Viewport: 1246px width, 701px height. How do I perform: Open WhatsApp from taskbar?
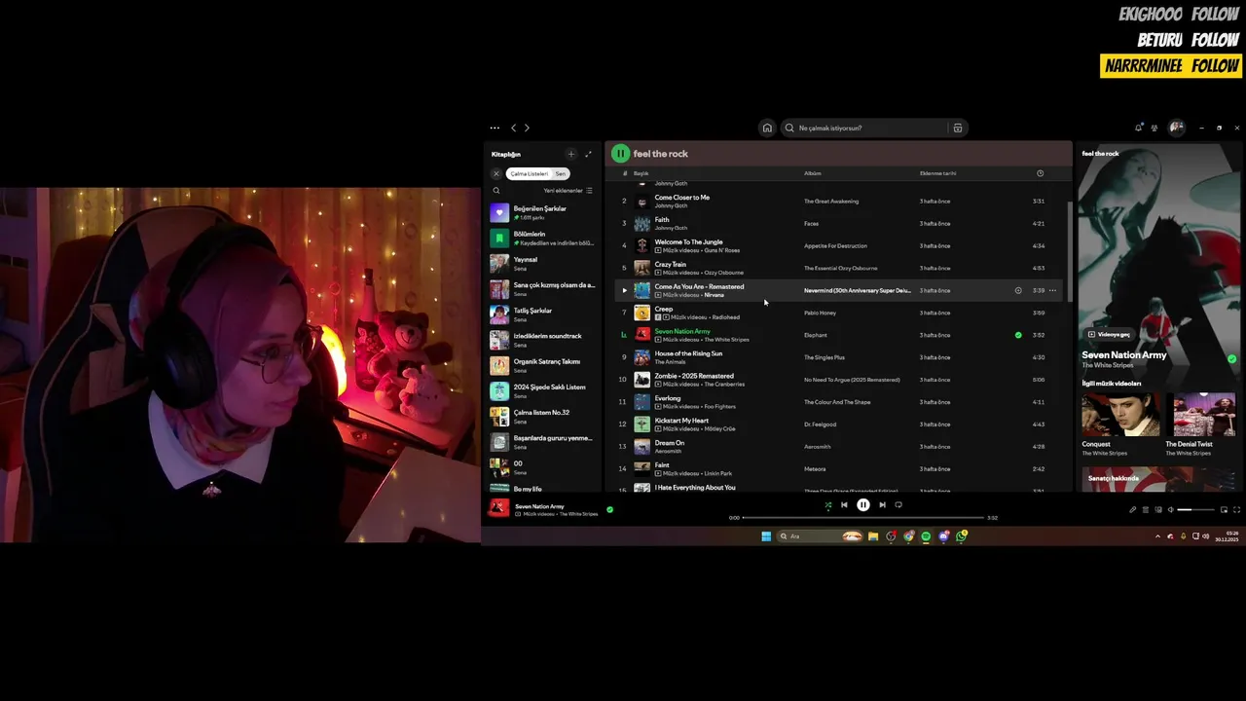click(x=962, y=535)
